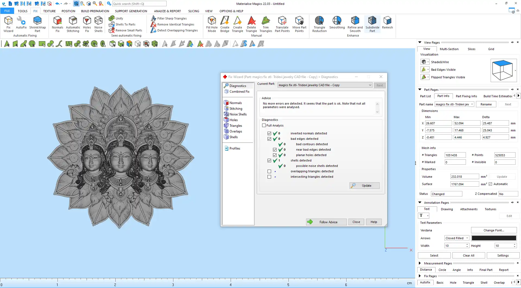Open the Fix Wizard tool

click(8, 24)
